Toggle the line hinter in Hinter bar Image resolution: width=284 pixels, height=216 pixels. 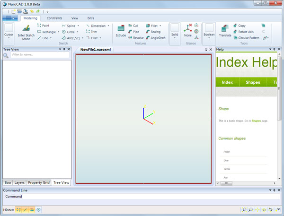pyautogui.click(x=25, y=210)
